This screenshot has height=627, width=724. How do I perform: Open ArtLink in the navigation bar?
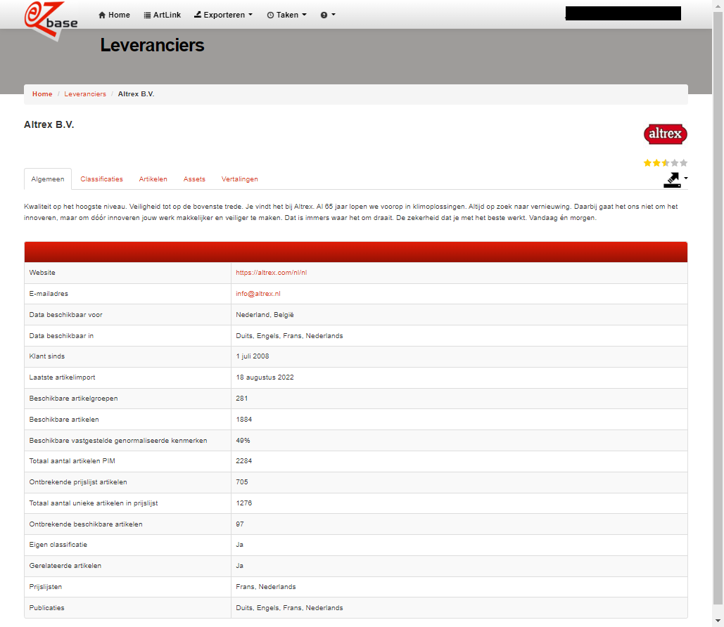pyautogui.click(x=162, y=15)
